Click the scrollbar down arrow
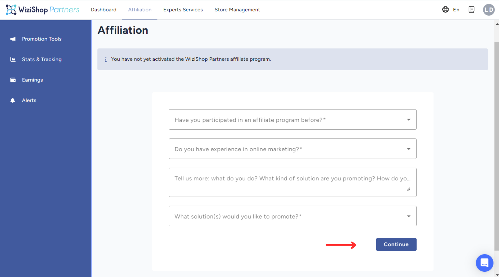This screenshot has height=280, width=499. click(497, 275)
